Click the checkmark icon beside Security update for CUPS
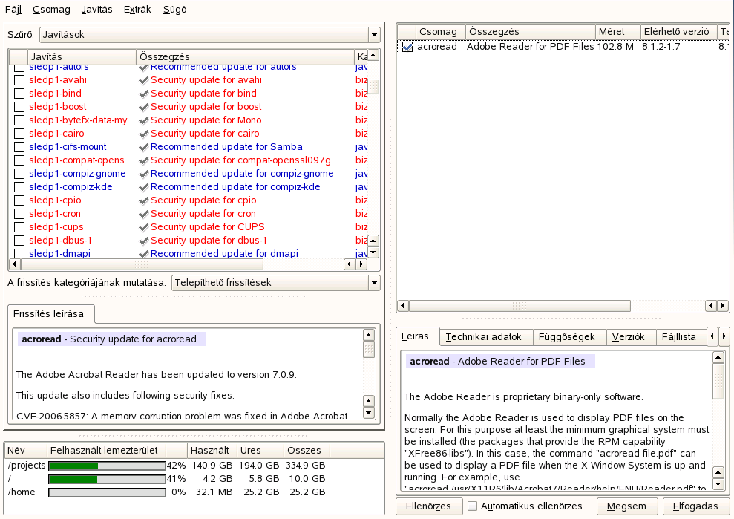Screen dimensions: 734x519 pos(143,227)
